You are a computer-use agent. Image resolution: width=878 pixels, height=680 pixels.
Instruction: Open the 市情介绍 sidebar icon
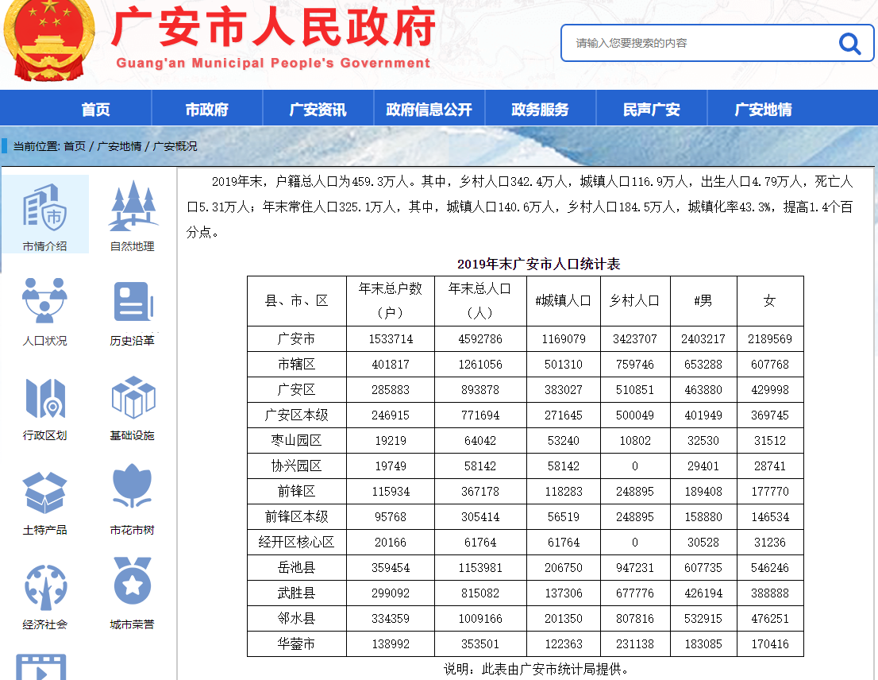[44, 208]
